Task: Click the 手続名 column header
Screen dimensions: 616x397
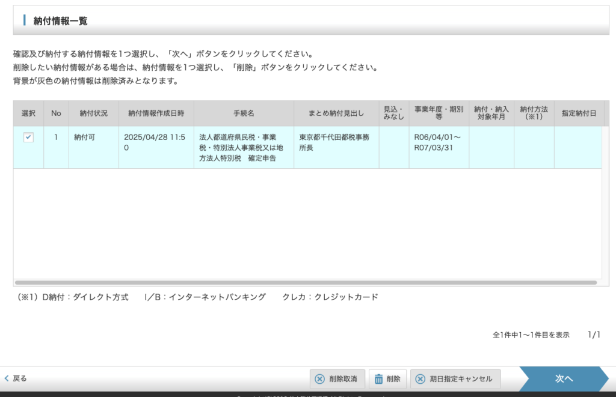Action: (244, 113)
